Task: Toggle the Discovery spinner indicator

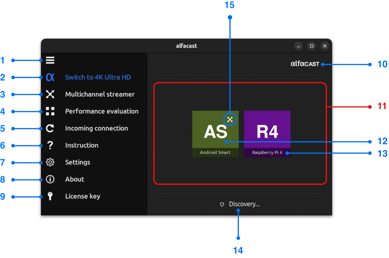Action: tap(222, 204)
